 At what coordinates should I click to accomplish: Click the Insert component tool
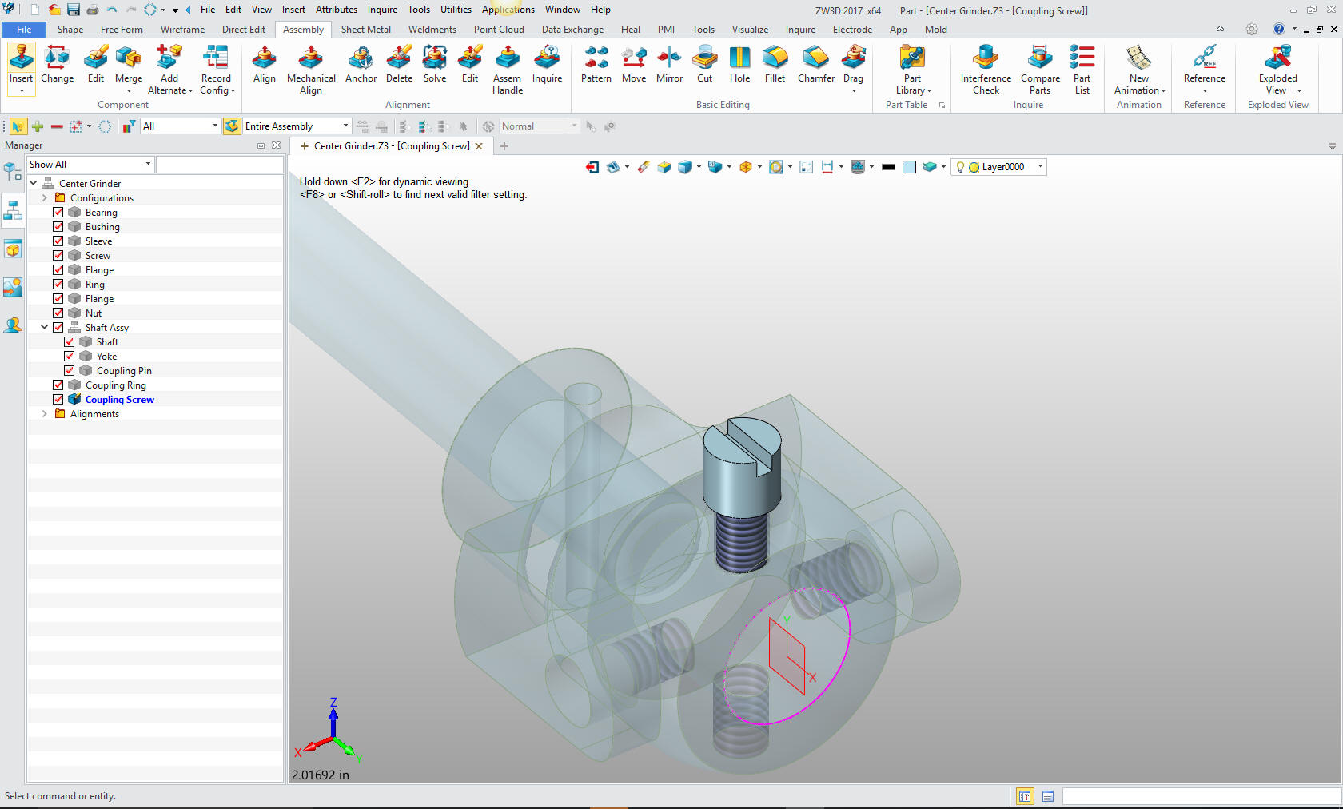coord(21,64)
